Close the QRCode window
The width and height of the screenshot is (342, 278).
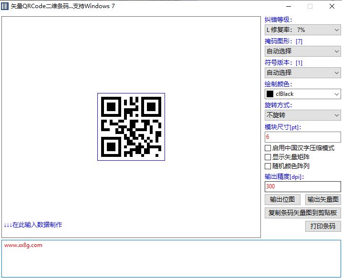pos(332,6)
